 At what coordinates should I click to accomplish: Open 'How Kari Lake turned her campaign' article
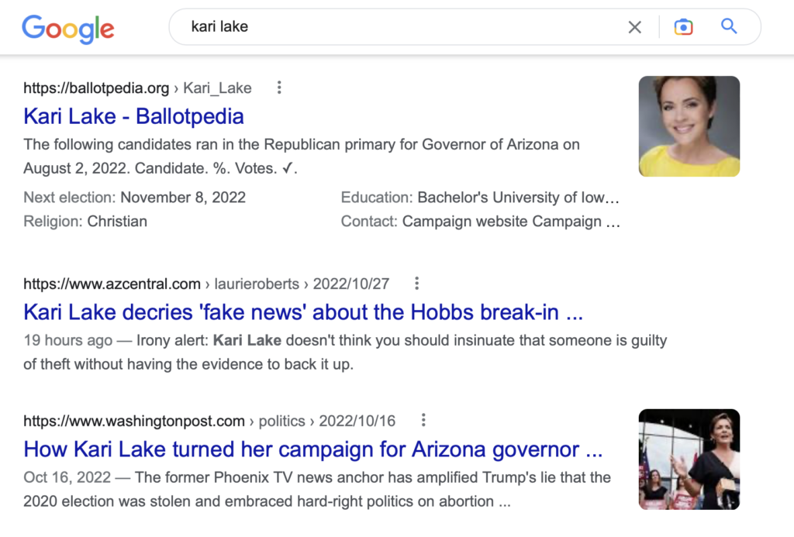click(313, 449)
